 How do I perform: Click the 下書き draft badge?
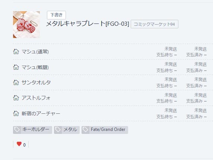[x=56, y=15]
